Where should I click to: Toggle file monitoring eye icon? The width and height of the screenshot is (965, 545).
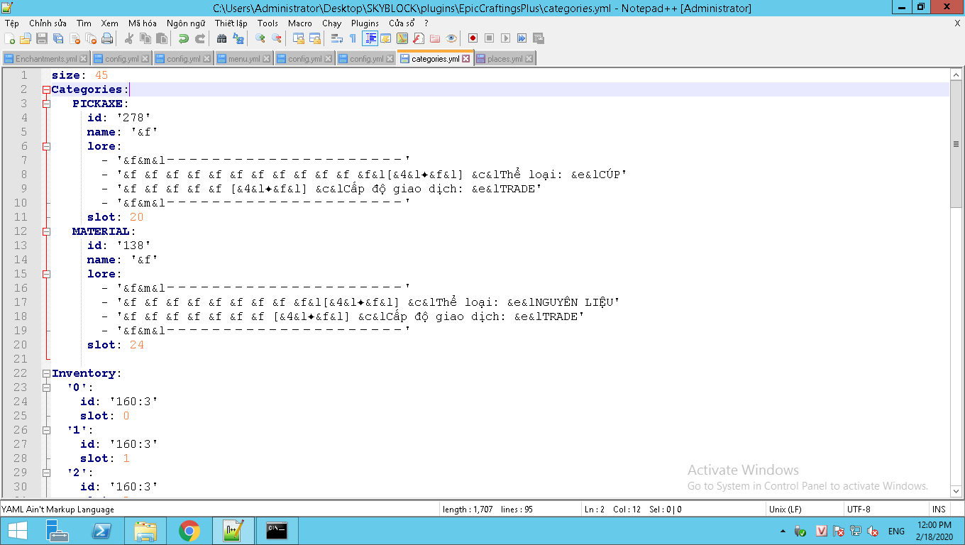pyautogui.click(x=451, y=38)
